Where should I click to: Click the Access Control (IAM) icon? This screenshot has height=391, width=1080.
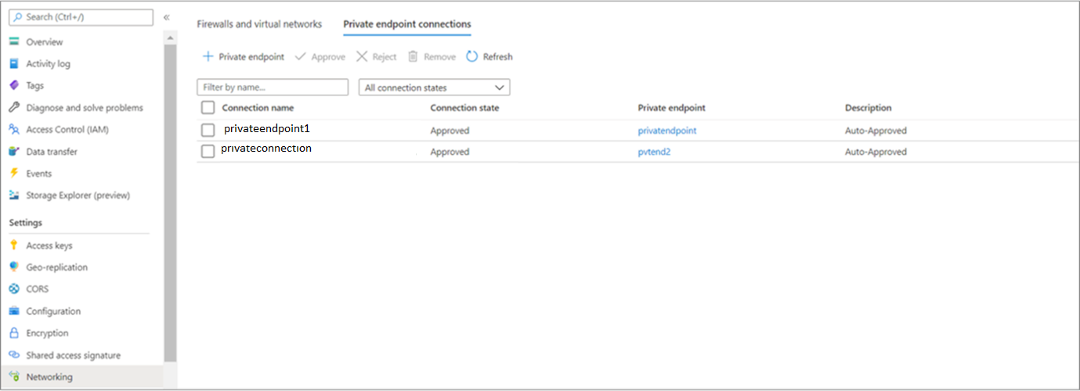(13, 130)
